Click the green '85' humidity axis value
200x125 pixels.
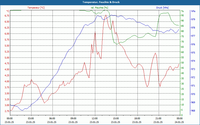(x=182, y=26)
